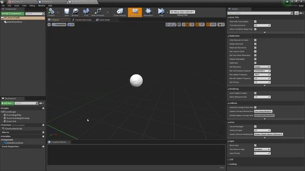Screen dimensions: 305x171
Task: Compile the blueprint with the Compile icon
Action: point(51,12)
